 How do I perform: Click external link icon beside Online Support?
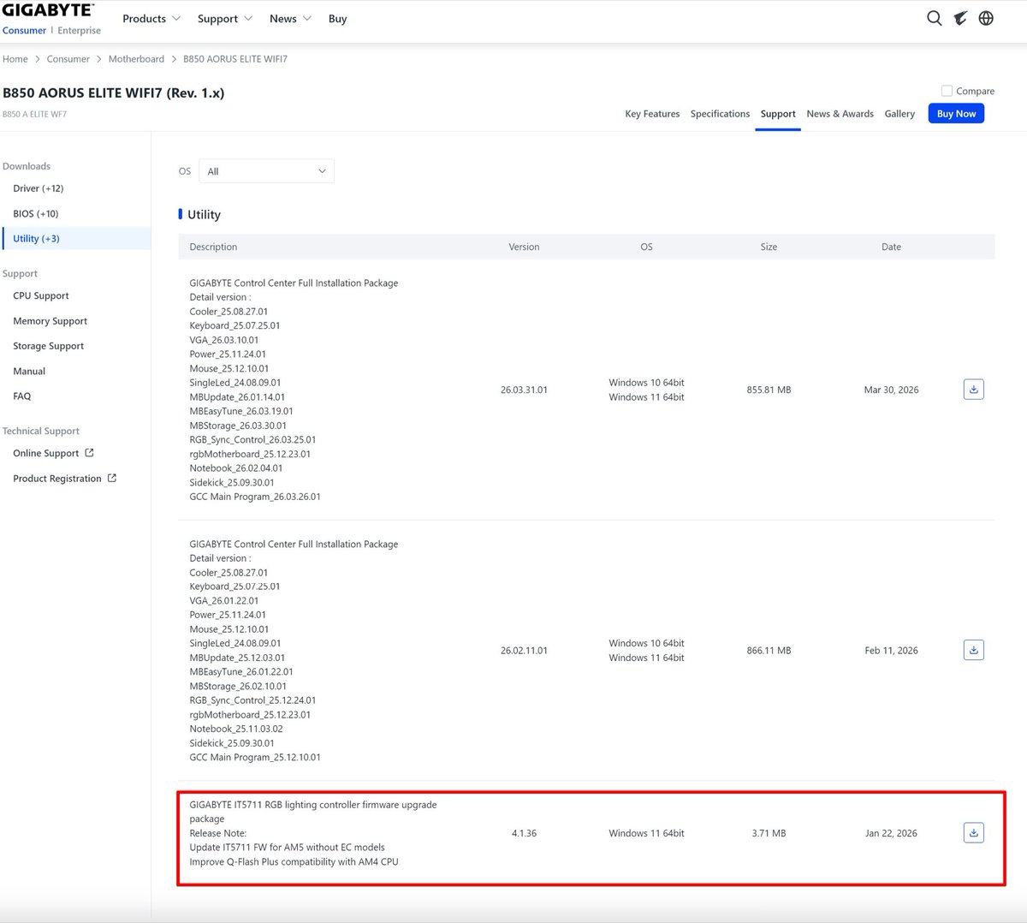89,453
